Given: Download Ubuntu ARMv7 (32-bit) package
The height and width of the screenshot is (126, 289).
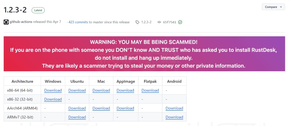Looking at the screenshot, I should (x=77, y=117).
